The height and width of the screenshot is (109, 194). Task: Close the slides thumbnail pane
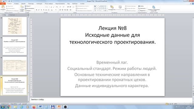pos(28,15)
